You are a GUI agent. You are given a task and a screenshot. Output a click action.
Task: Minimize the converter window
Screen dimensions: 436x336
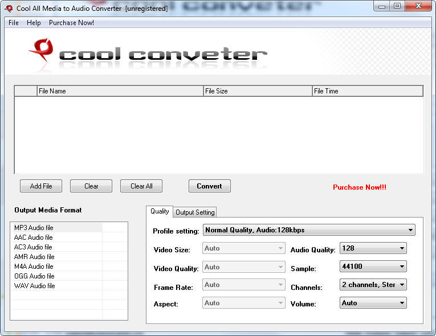click(382, 6)
